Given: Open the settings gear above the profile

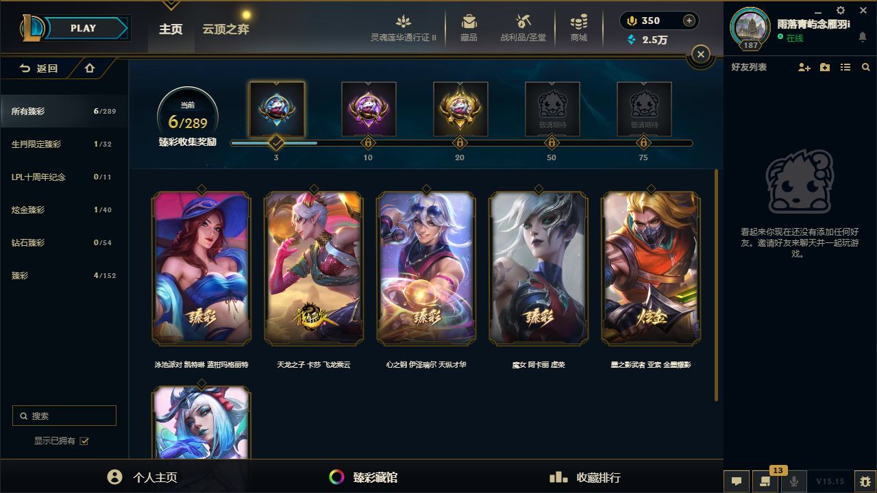Looking at the screenshot, I should pos(841,10).
